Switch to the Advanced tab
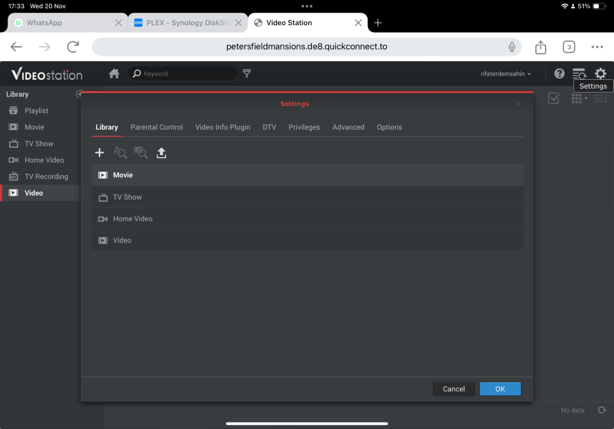 348,127
